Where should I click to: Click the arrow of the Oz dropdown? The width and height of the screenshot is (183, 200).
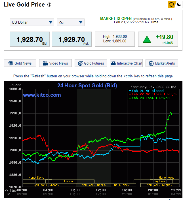click(x=81, y=22)
